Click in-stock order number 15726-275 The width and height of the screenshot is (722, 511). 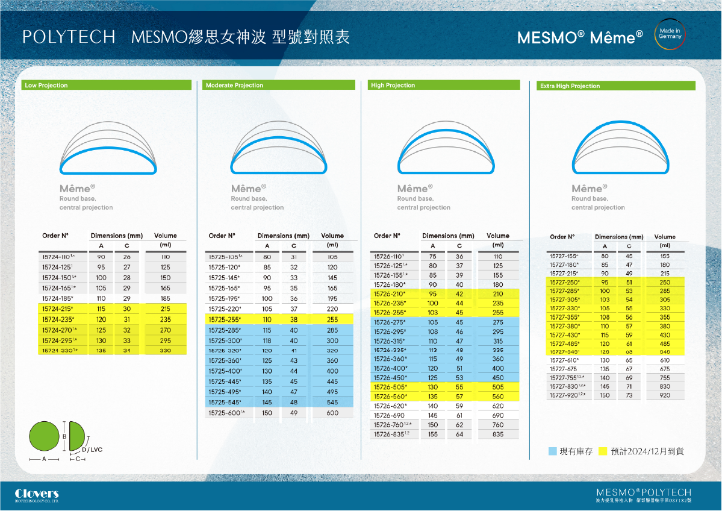coord(390,322)
